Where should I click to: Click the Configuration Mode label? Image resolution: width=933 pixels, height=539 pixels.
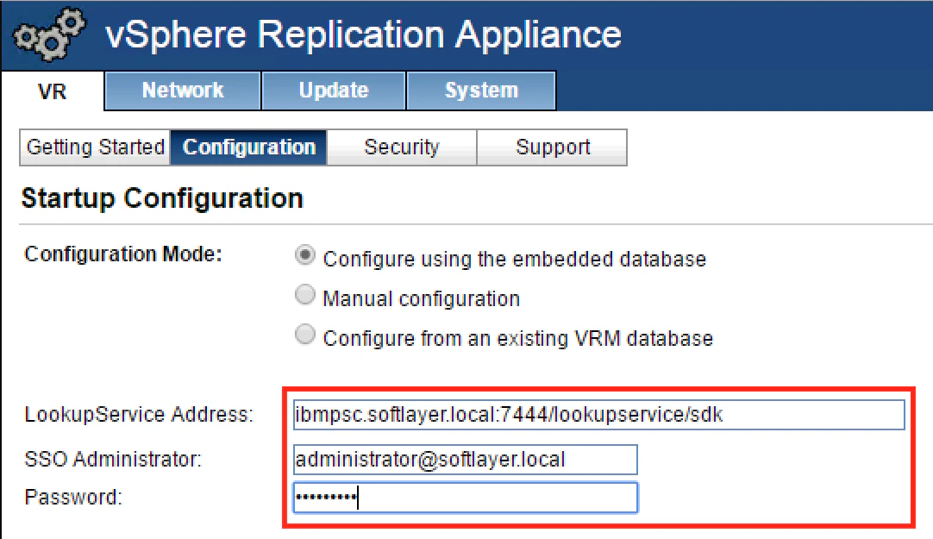pos(123,254)
